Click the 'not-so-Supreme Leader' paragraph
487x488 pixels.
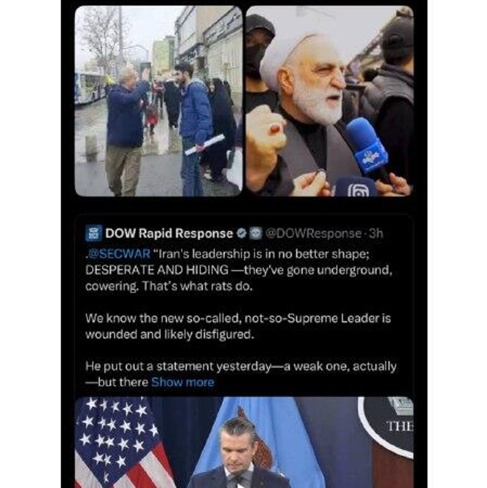pos(238,326)
